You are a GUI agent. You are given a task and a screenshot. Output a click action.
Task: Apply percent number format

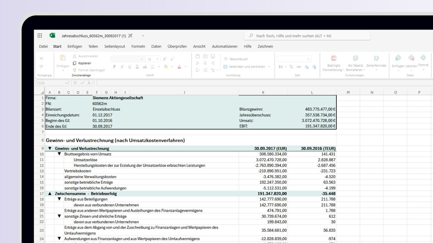291,67
